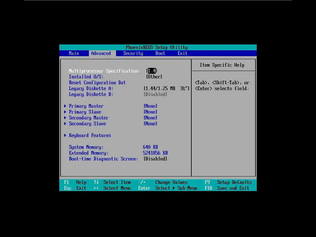Click the Item Specific Help heading
The height and width of the screenshot is (237, 316).
222,65
